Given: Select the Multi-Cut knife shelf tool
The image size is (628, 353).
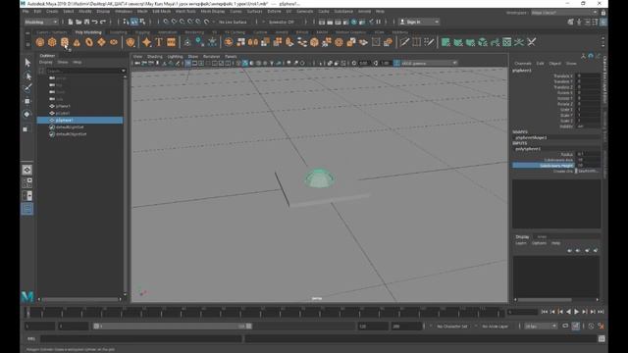Looking at the screenshot, I should 404,42.
